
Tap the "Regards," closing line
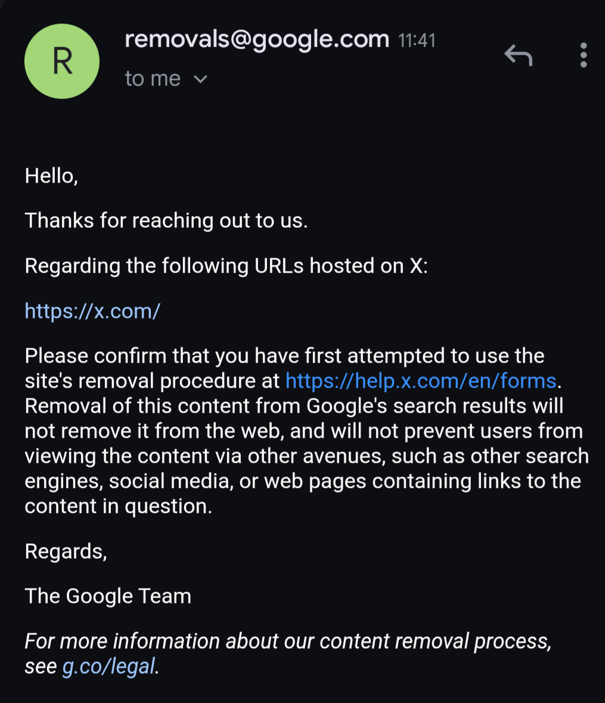click(66, 551)
